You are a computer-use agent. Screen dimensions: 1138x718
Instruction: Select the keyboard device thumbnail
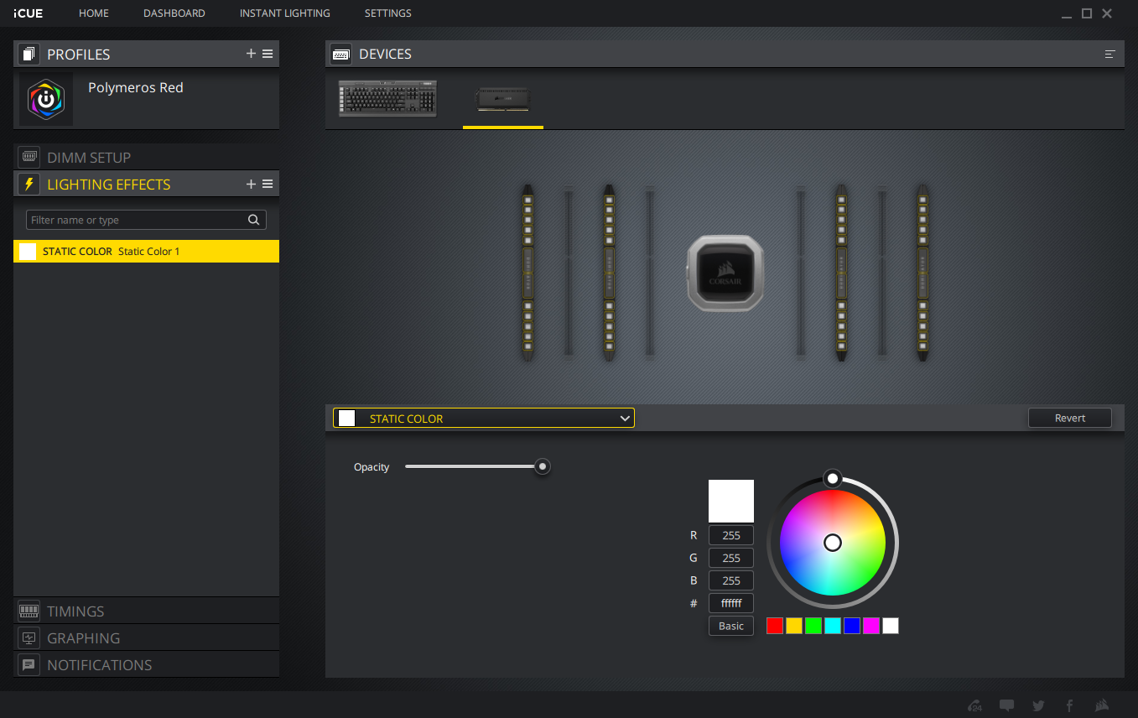point(387,98)
